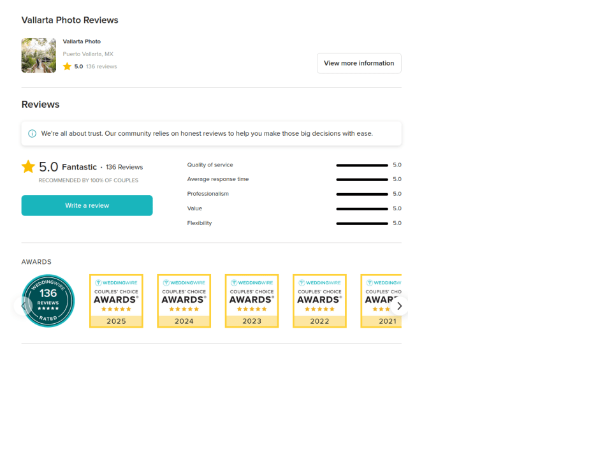The height and width of the screenshot is (459, 612).
Task: Click the WeddingWire logo on the 2025 award
Action: click(x=116, y=282)
